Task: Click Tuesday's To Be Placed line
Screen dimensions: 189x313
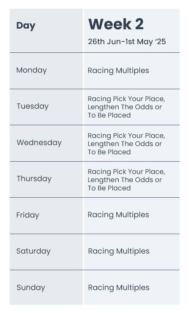Action: [x=109, y=115]
